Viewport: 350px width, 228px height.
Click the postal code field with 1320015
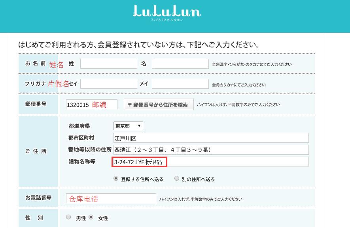point(92,105)
